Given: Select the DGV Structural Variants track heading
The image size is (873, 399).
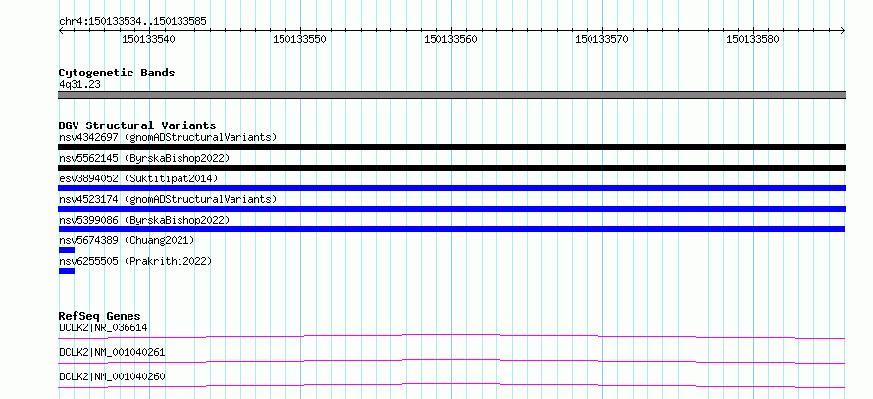Looking at the screenshot, I should (137, 125).
